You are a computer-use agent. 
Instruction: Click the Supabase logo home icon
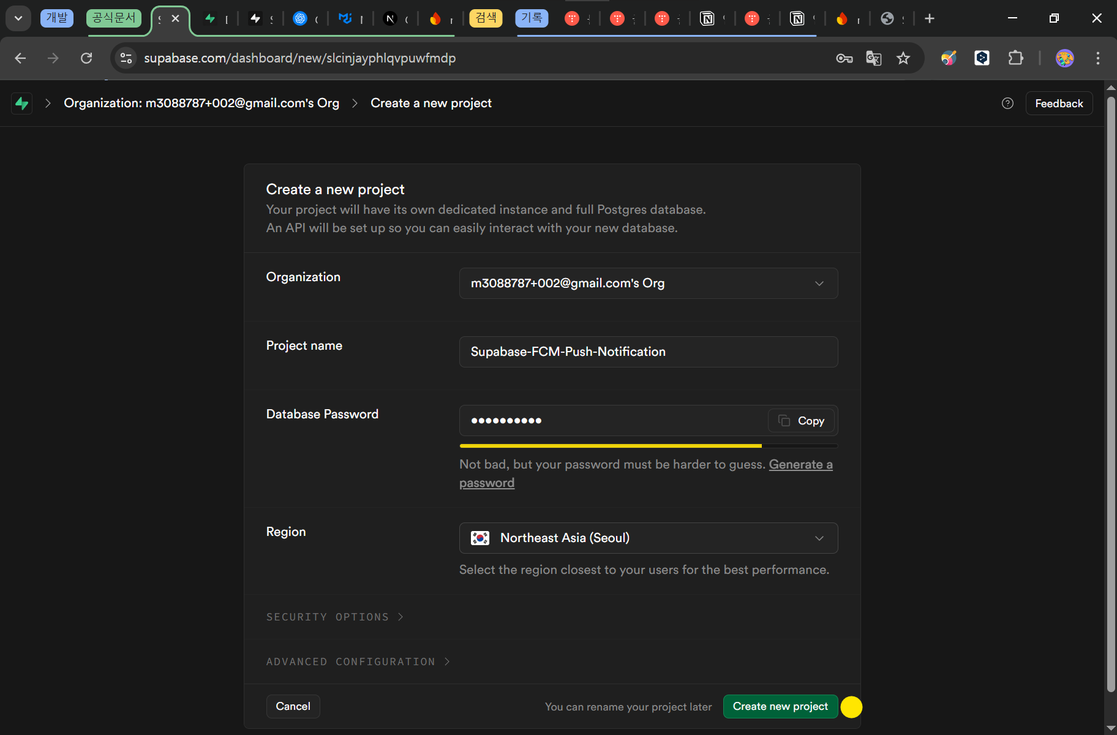click(22, 104)
